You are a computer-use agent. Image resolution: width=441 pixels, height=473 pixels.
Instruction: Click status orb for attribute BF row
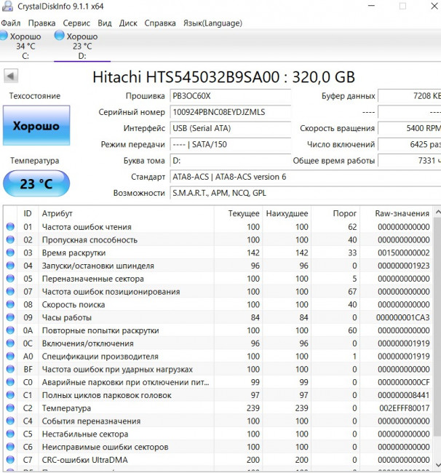10,369
